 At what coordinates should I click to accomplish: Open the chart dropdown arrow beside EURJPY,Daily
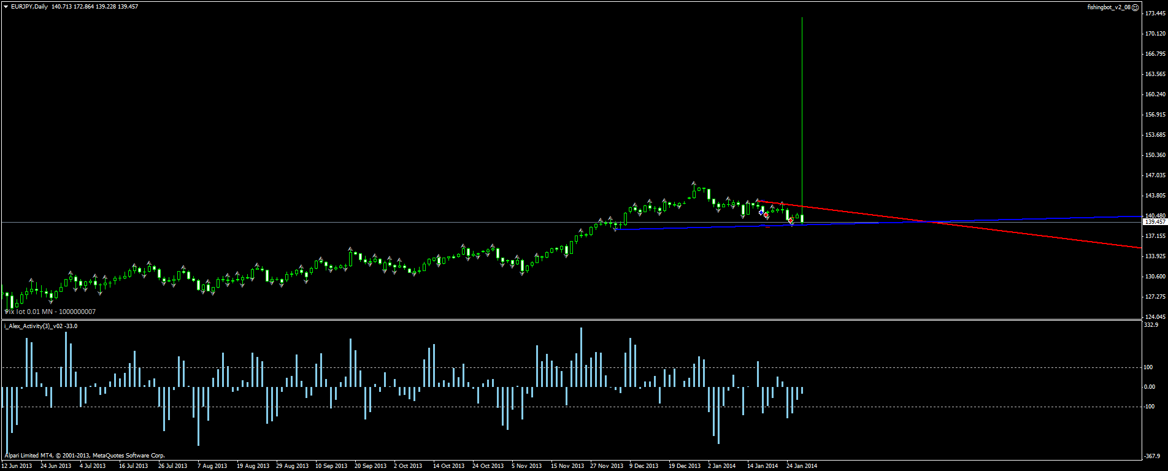click(6, 7)
